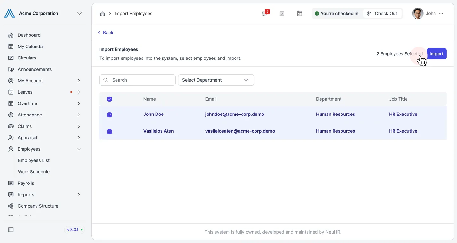This screenshot has width=457, height=243.
Task: Click the search magnifier icon
Action: [106, 80]
